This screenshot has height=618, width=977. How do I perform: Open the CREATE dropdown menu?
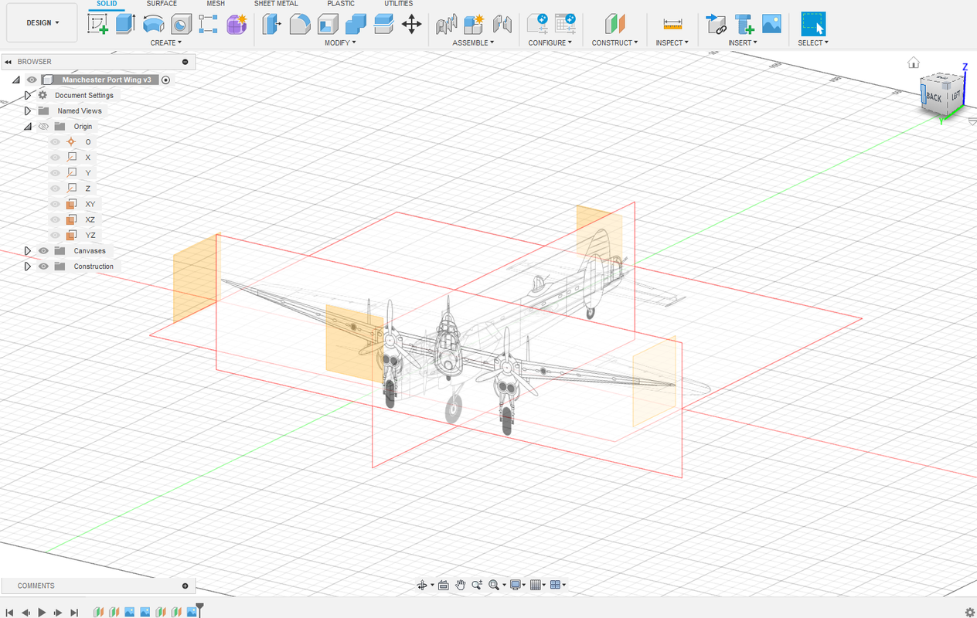tap(166, 42)
